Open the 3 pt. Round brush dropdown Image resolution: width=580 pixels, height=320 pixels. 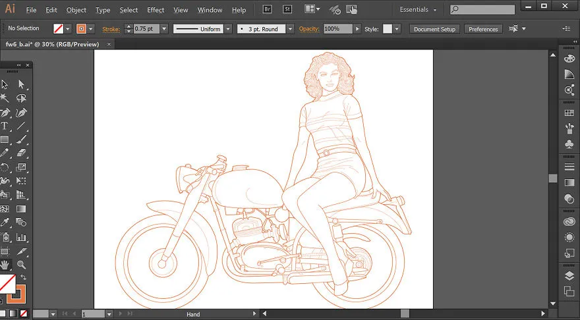coord(291,29)
